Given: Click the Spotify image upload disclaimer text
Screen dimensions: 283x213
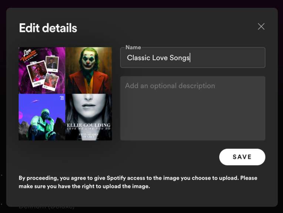Looking at the screenshot, I should pyautogui.click(x=138, y=182).
